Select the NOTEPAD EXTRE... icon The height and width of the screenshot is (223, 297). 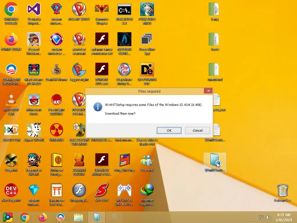coord(124,44)
